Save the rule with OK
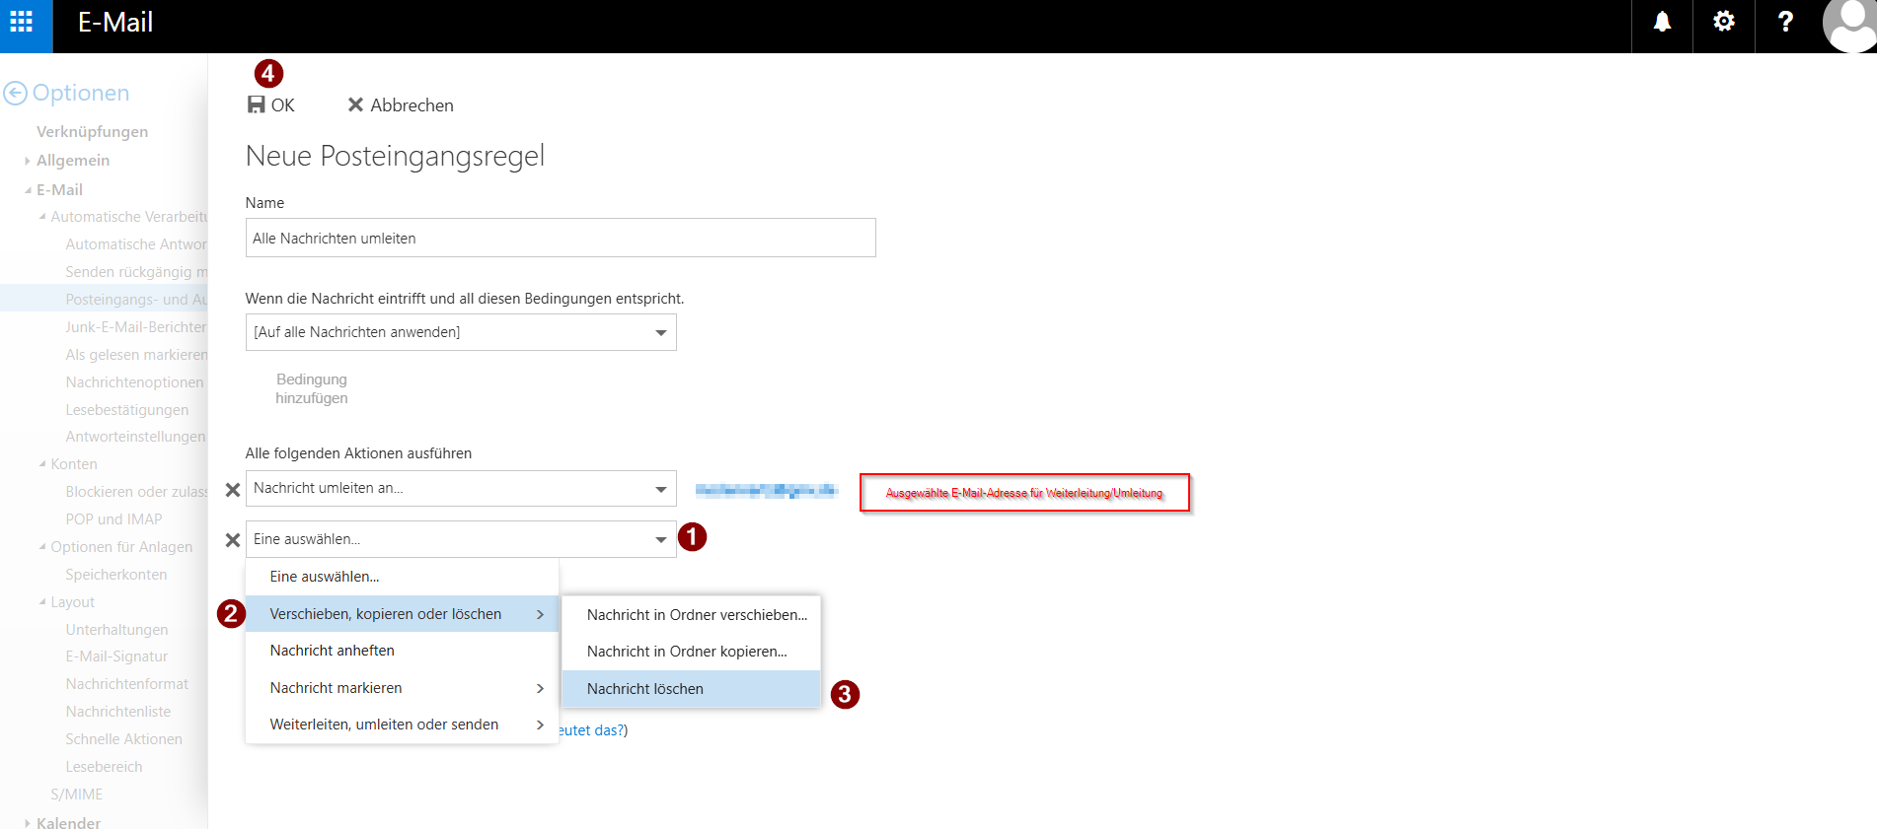 tap(271, 105)
